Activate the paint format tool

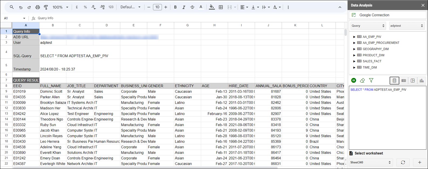(46, 7)
